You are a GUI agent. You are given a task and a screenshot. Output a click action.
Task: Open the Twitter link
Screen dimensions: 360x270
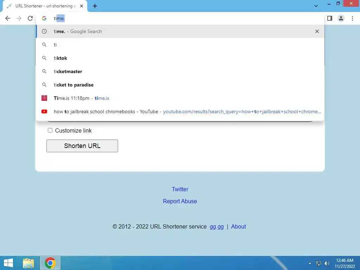click(180, 189)
